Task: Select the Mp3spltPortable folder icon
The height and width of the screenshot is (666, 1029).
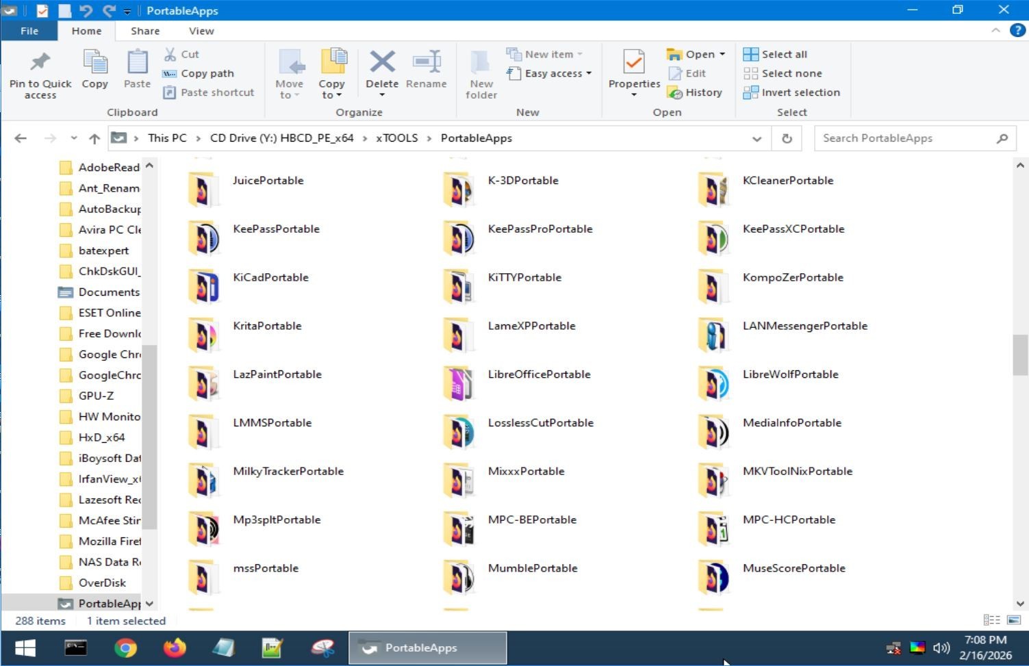Action: coord(203,529)
